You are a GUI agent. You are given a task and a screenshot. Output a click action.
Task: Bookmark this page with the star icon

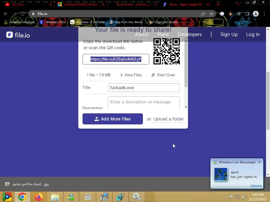[x=211, y=14]
